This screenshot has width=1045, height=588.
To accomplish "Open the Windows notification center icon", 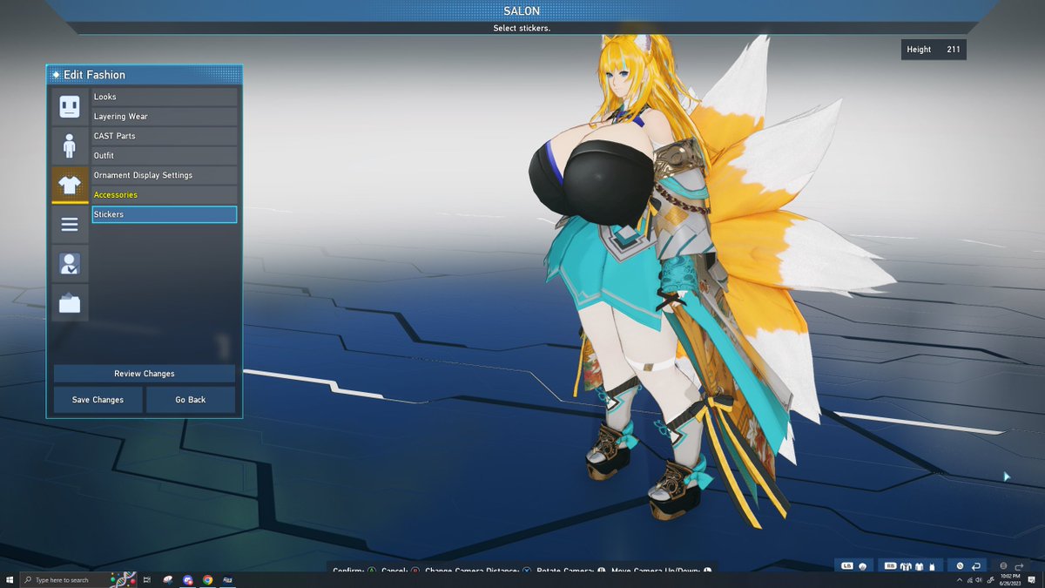I will tap(1031, 580).
